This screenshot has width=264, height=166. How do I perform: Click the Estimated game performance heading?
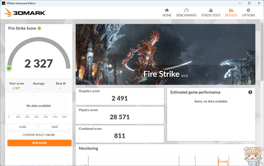195,92
